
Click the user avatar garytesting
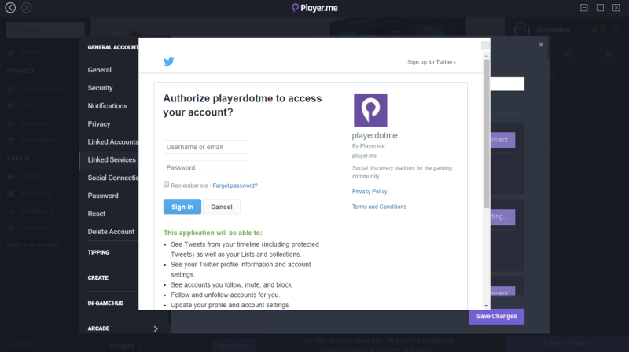[522, 30]
